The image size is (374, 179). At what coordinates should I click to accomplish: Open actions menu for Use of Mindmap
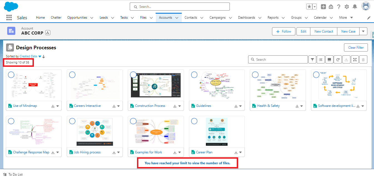tap(58, 106)
